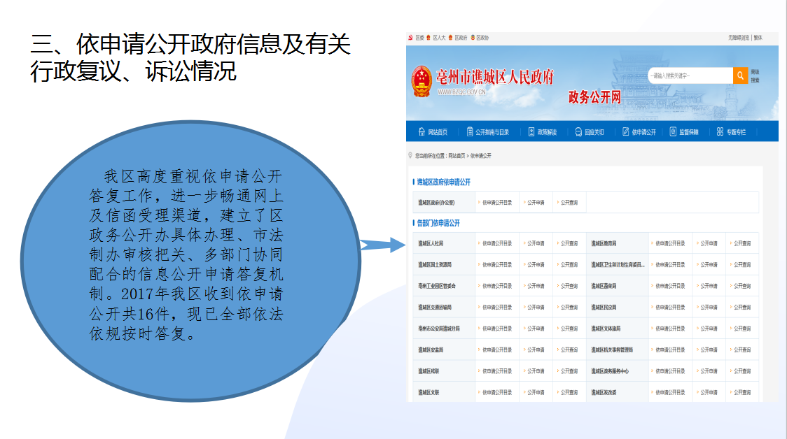
Task: Select the 谯城区国土资源局 row label
Action: point(435,265)
